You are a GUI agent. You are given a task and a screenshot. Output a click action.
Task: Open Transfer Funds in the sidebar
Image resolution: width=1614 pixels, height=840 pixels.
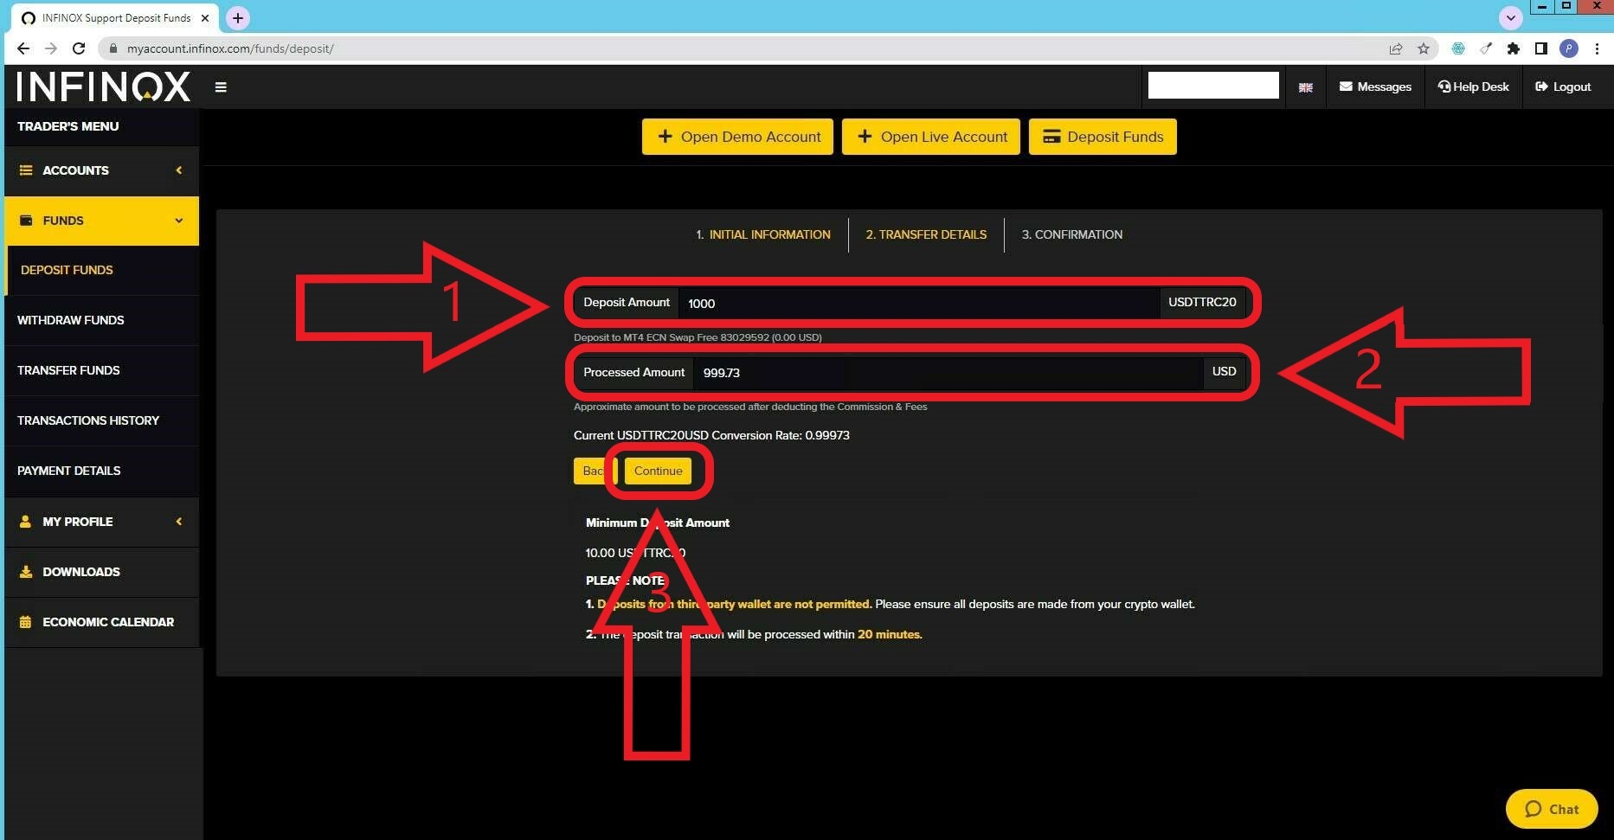(101, 370)
